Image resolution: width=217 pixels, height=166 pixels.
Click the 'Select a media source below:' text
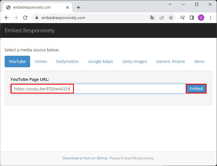tap(32, 50)
